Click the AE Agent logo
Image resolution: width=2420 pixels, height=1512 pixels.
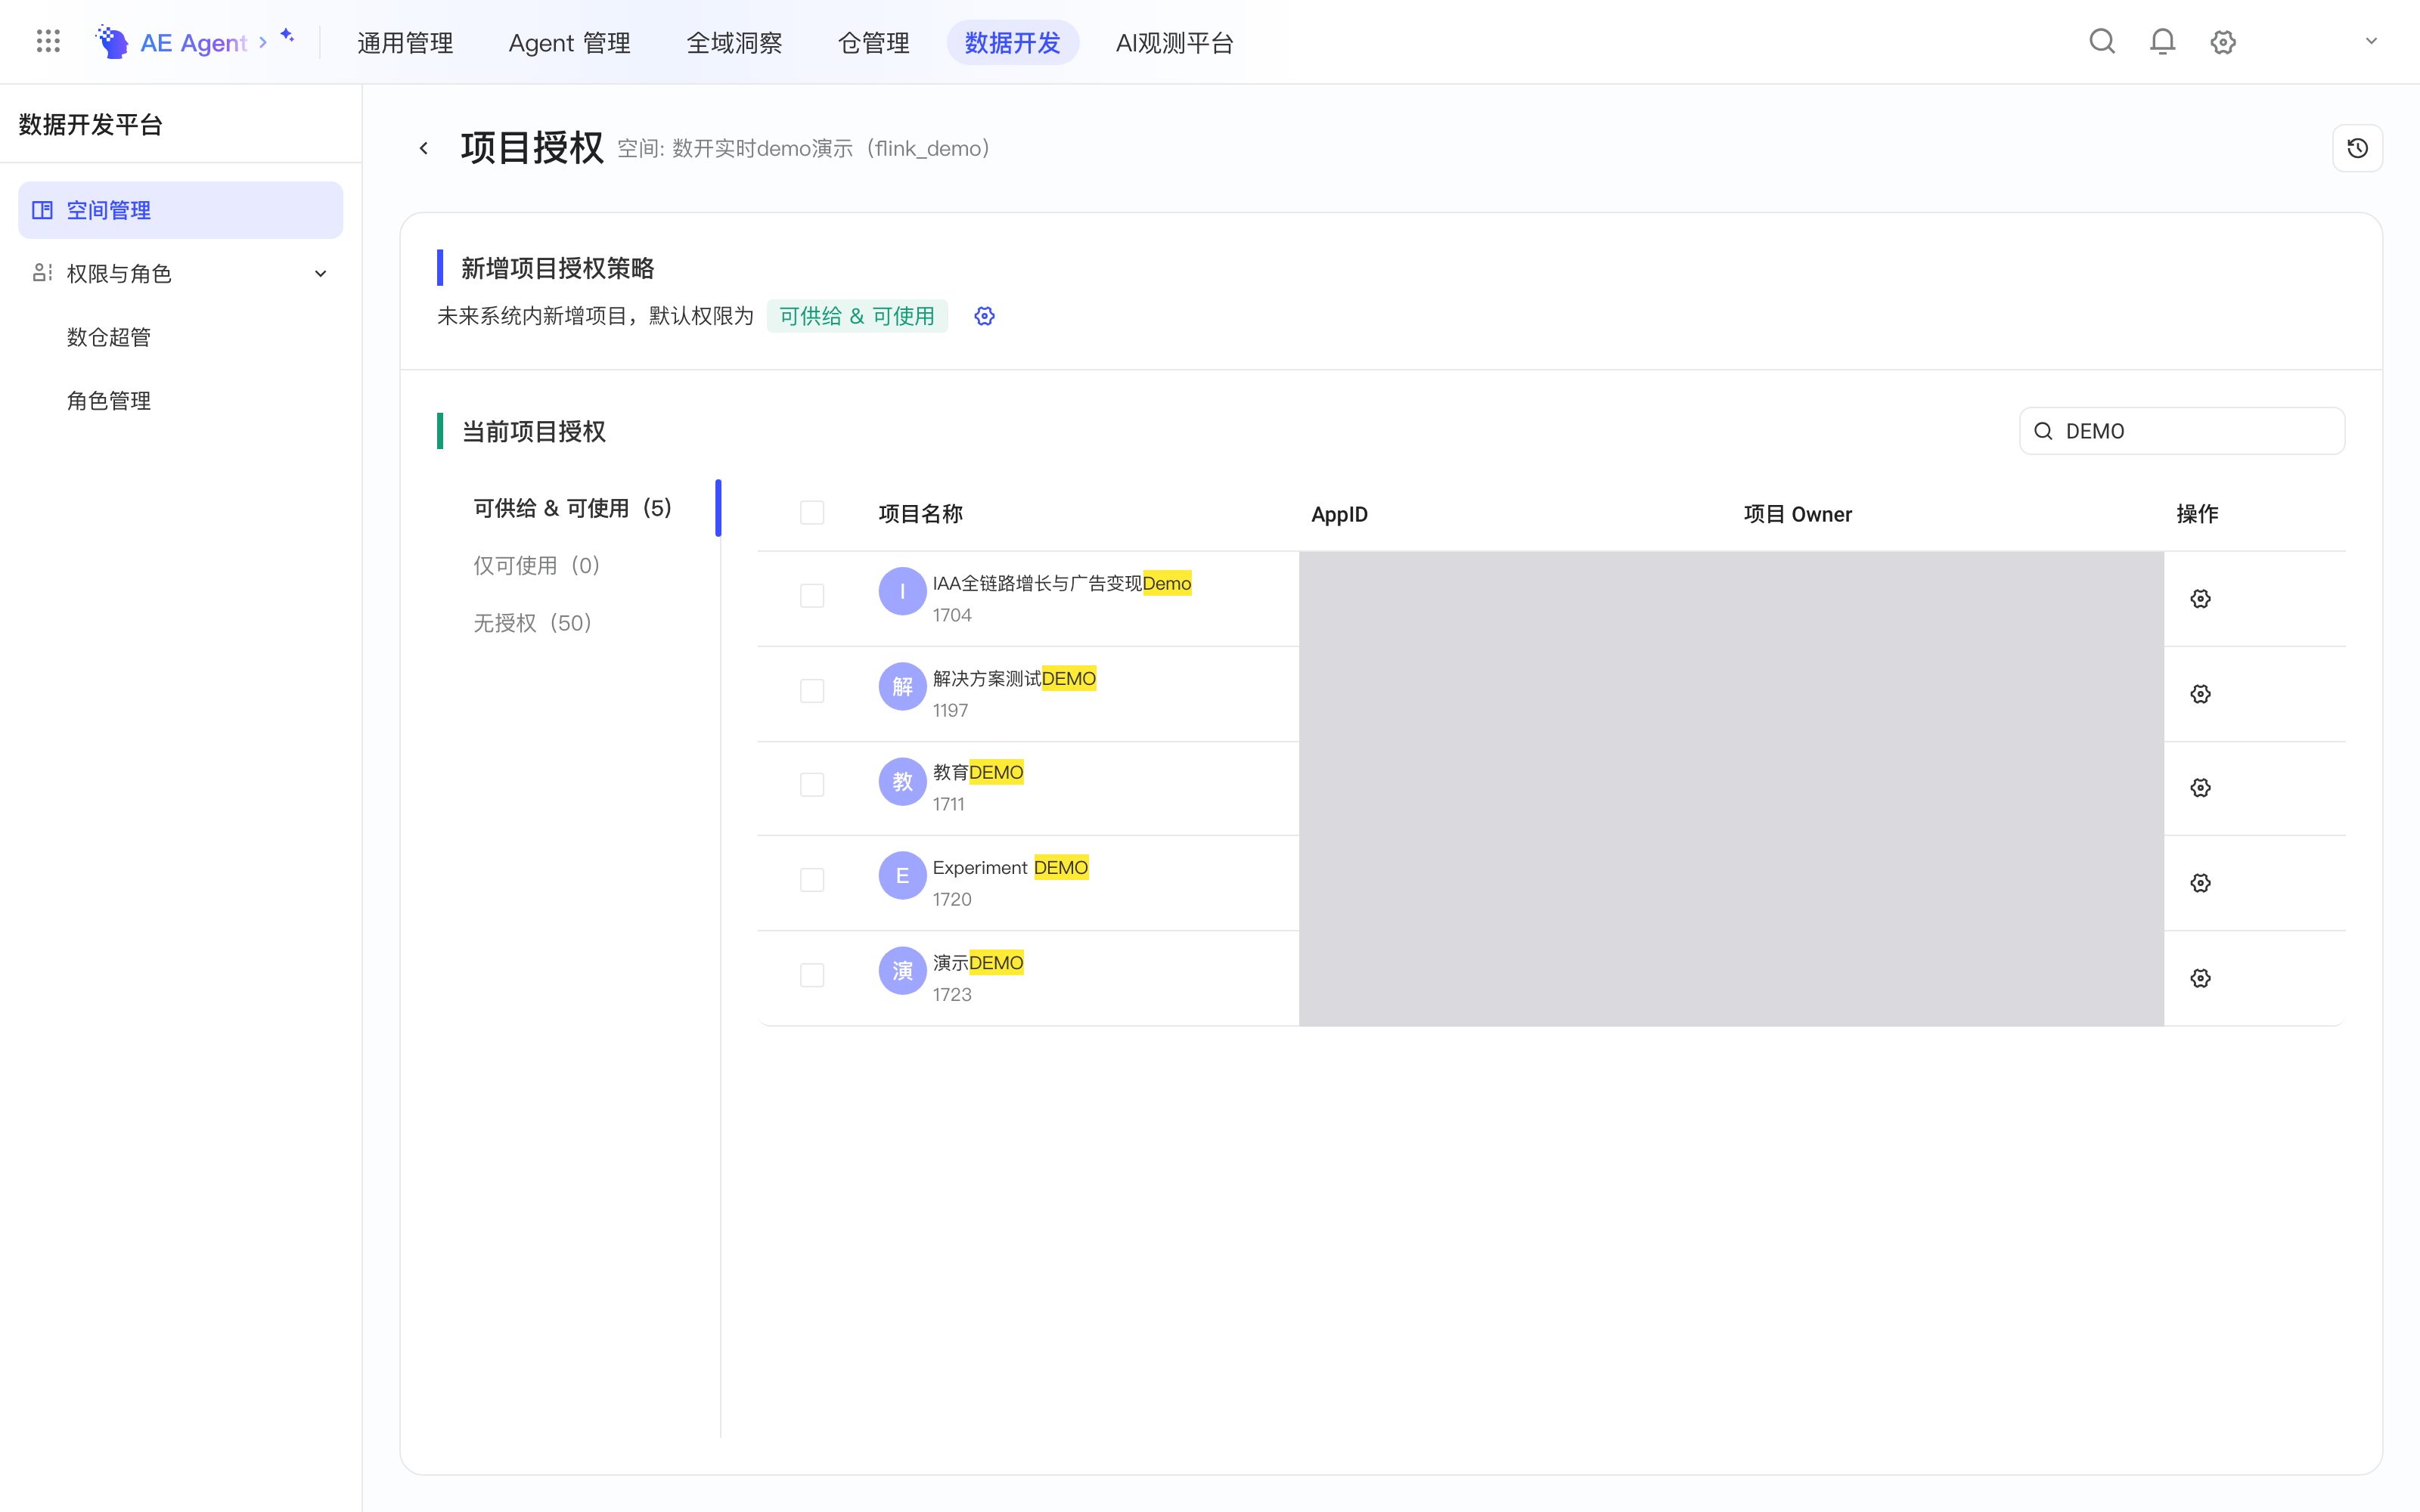pos(112,42)
